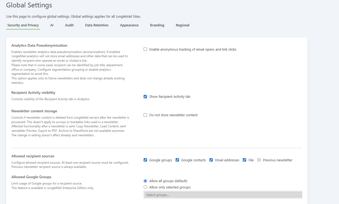Click the Global Settings page heading

(x=29, y=5)
